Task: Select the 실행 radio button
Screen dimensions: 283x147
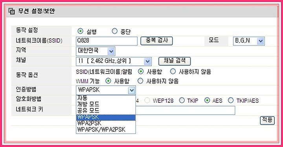Action: (x=80, y=31)
